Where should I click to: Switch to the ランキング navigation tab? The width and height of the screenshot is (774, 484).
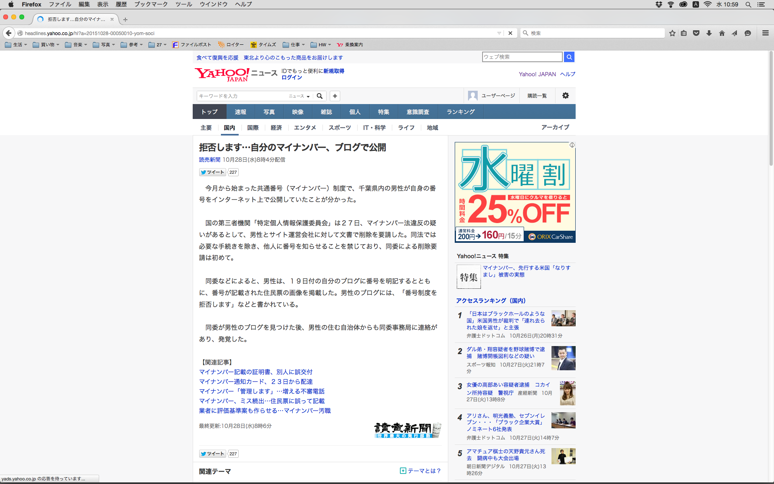[460, 112]
